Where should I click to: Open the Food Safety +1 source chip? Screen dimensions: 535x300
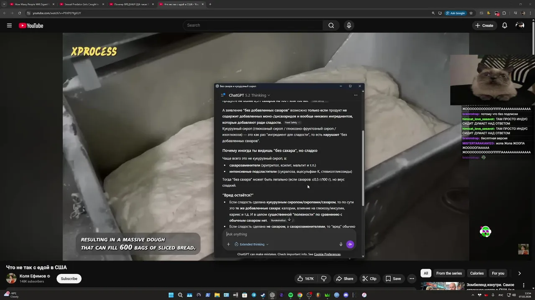coord(293,122)
